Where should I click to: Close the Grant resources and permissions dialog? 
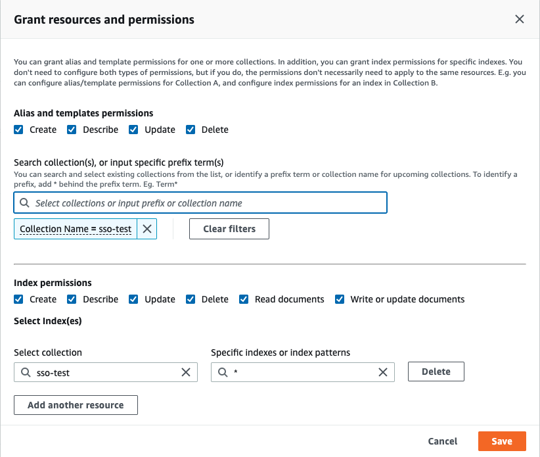(520, 19)
